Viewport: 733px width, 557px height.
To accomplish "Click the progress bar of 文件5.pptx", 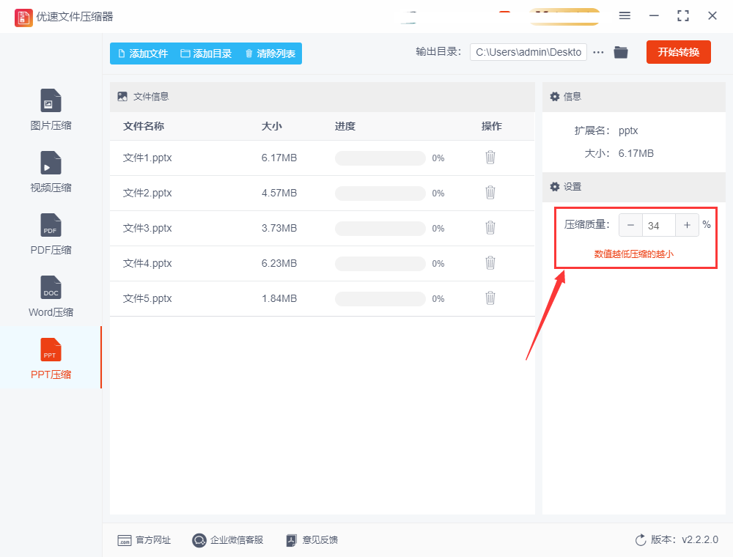I will [380, 298].
